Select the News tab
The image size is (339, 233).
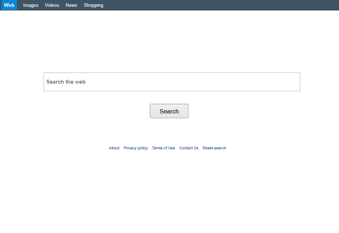coord(71,5)
